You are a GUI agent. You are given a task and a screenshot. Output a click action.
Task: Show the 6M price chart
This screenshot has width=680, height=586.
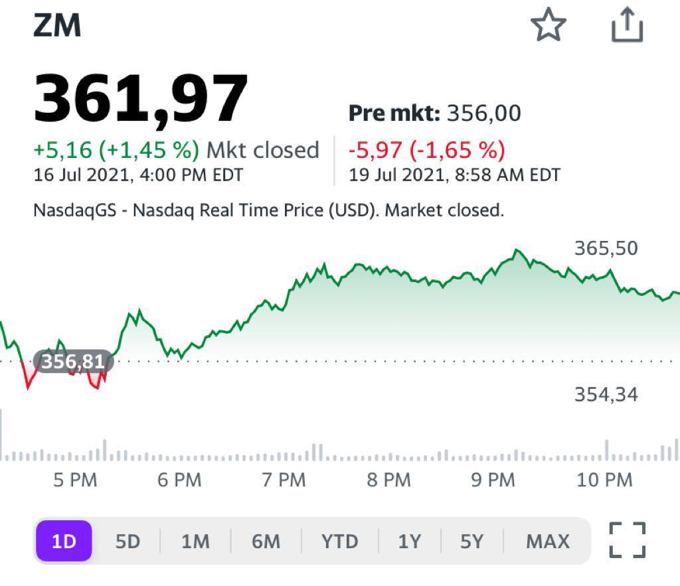click(x=266, y=541)
